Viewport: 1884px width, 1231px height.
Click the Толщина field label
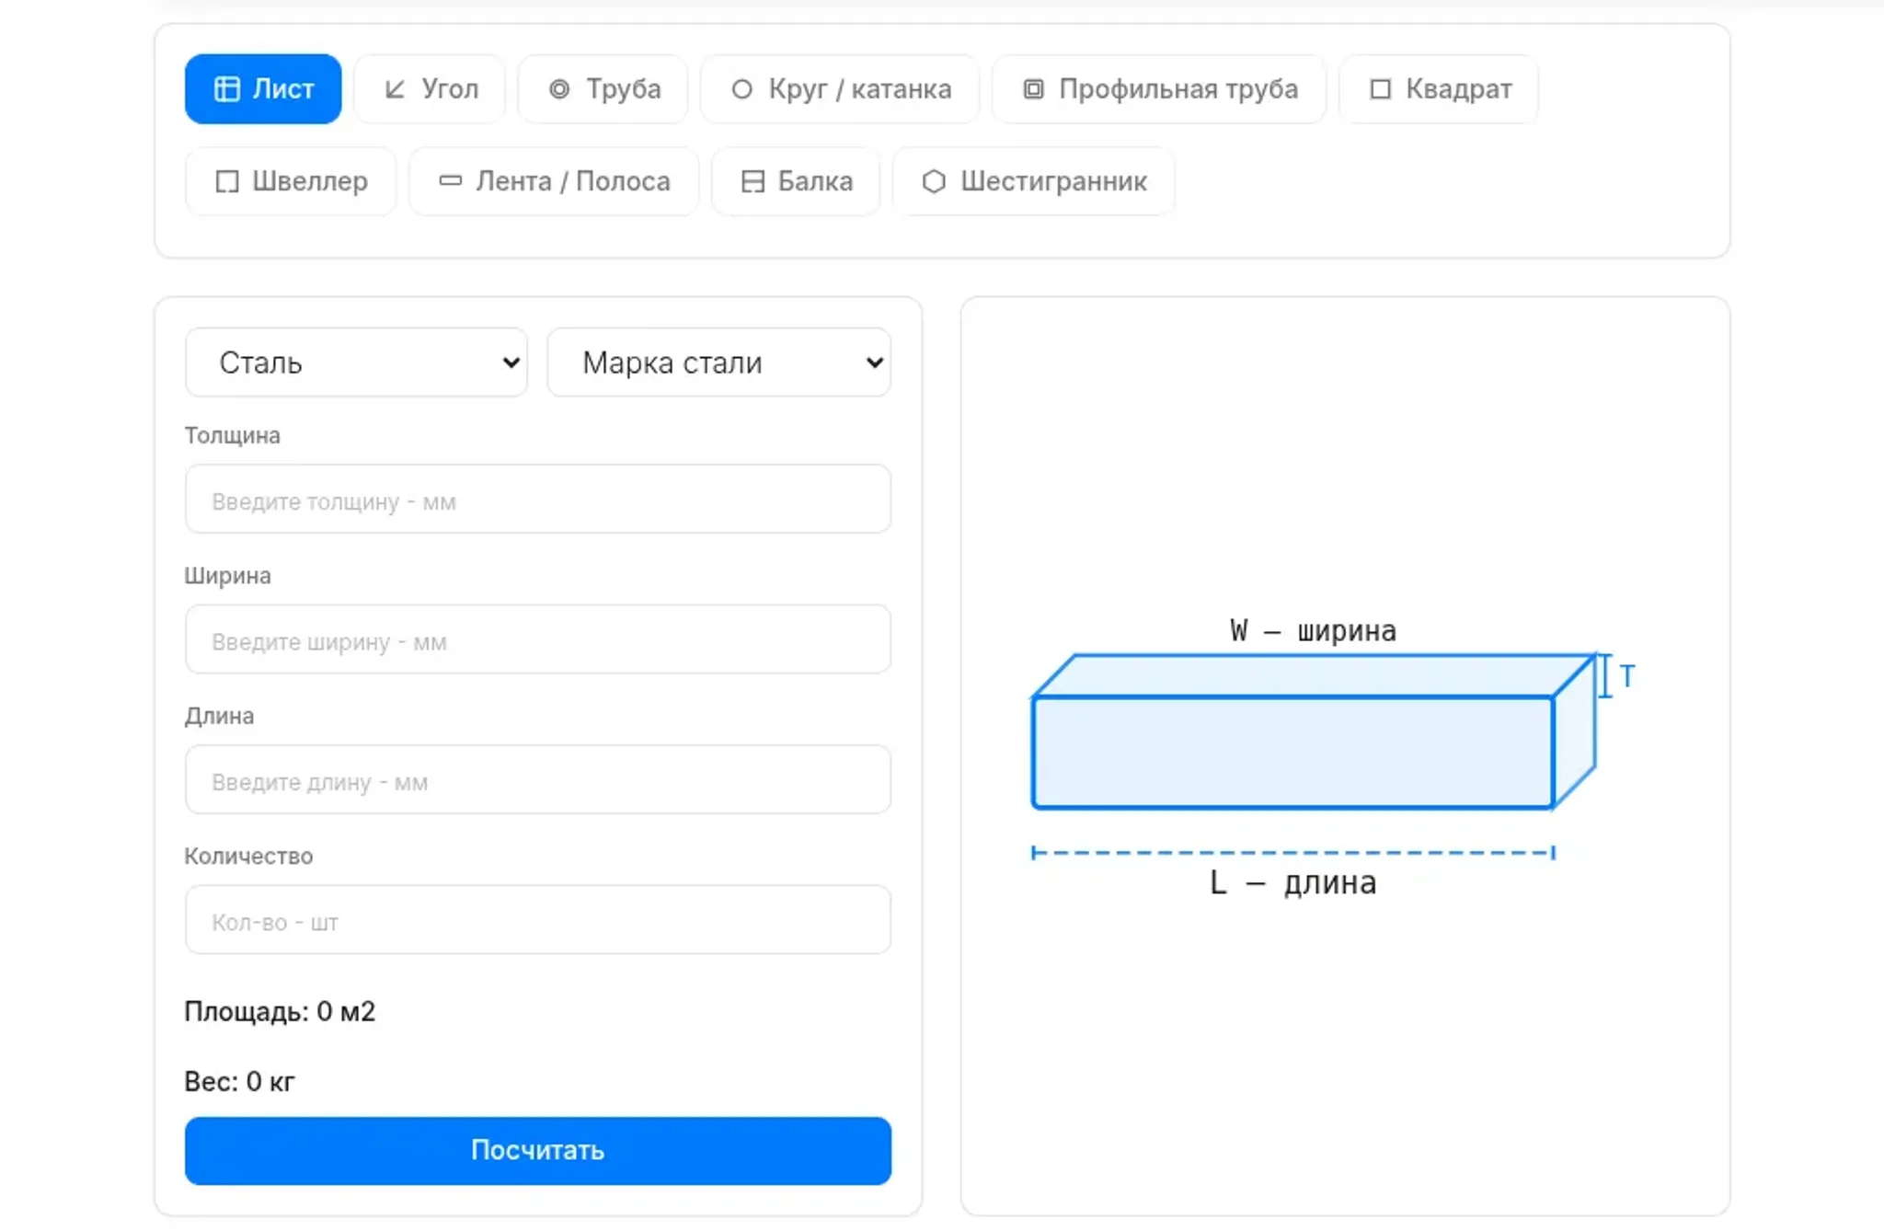[232, 435]
